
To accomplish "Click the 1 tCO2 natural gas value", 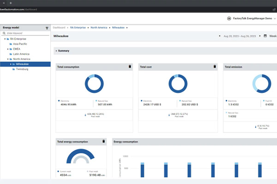I will coord(232,116).
